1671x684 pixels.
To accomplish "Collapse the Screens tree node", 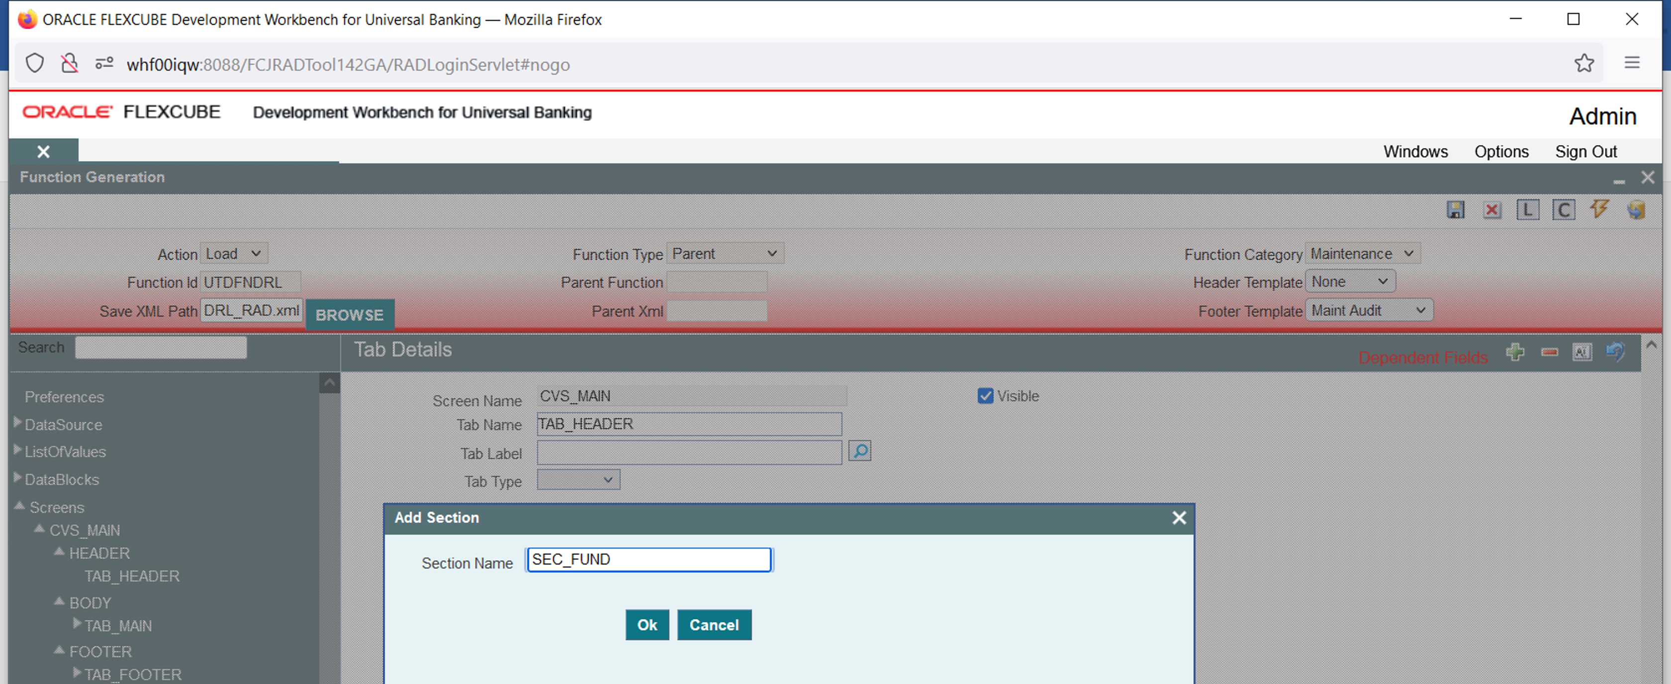I will pos(19,505).
